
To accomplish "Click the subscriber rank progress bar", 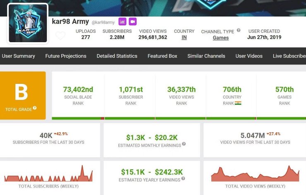I will pyautogui.click(x=130, y=119).
